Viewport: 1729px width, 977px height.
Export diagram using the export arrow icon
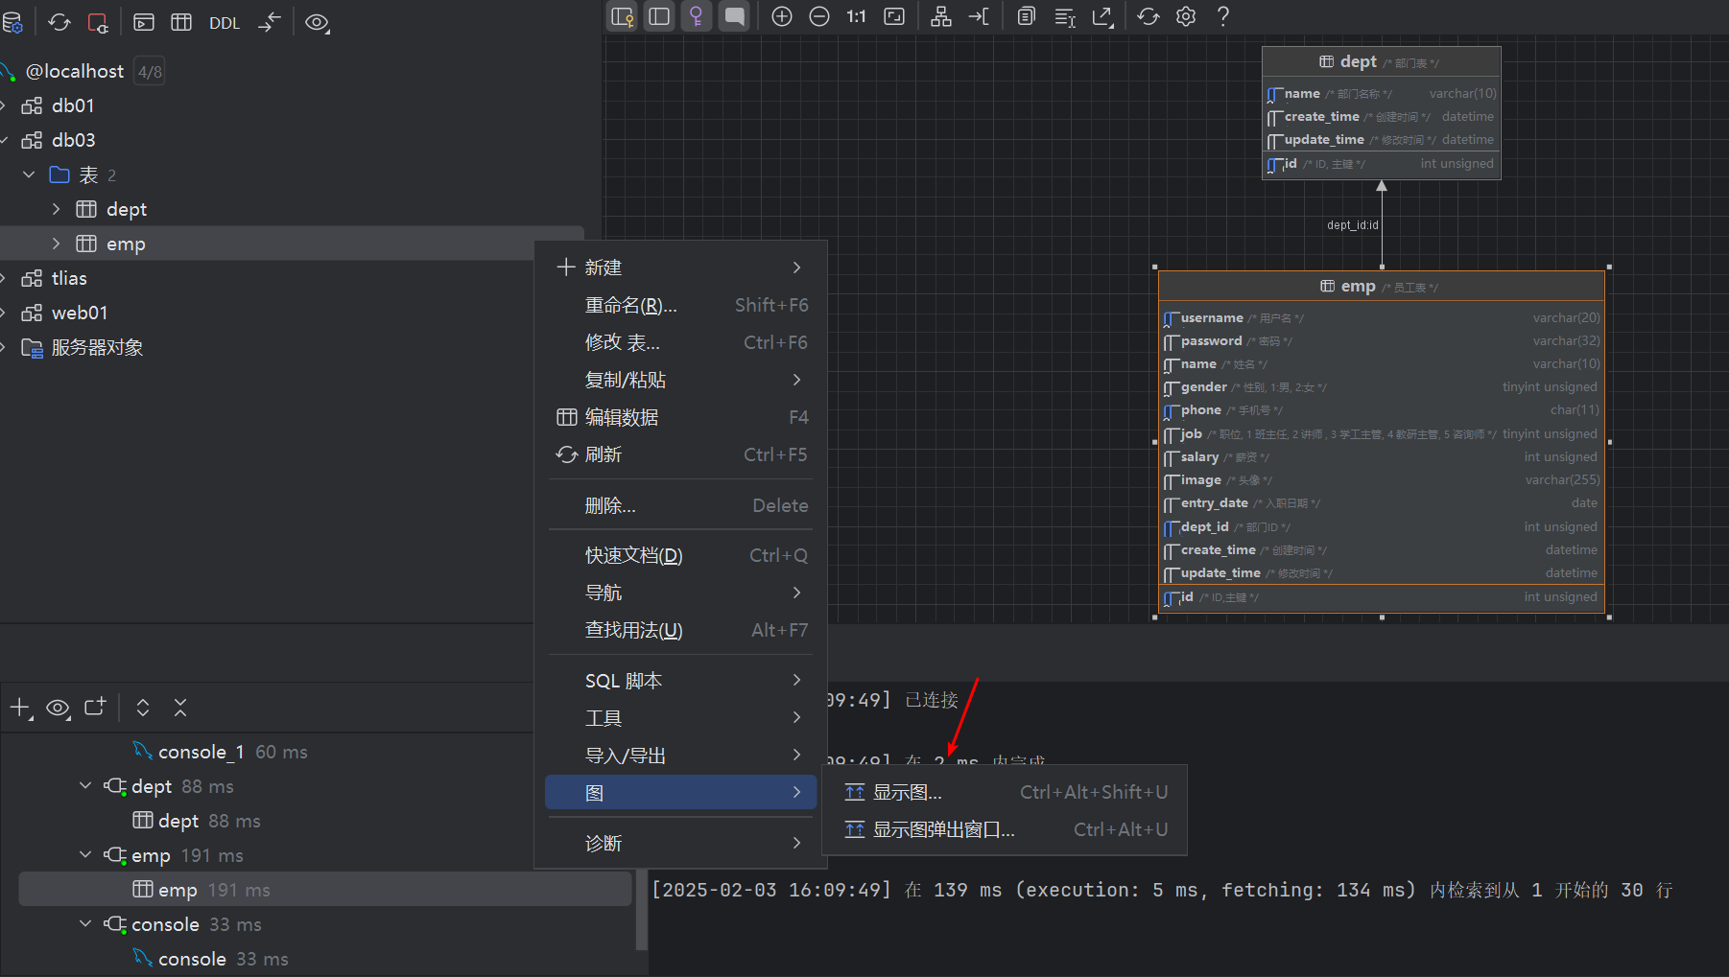(x=1103, y=16)
